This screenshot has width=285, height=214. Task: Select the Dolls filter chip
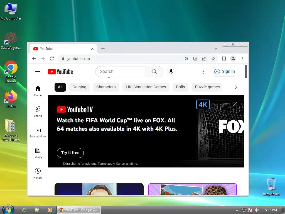tap(180, 87)
